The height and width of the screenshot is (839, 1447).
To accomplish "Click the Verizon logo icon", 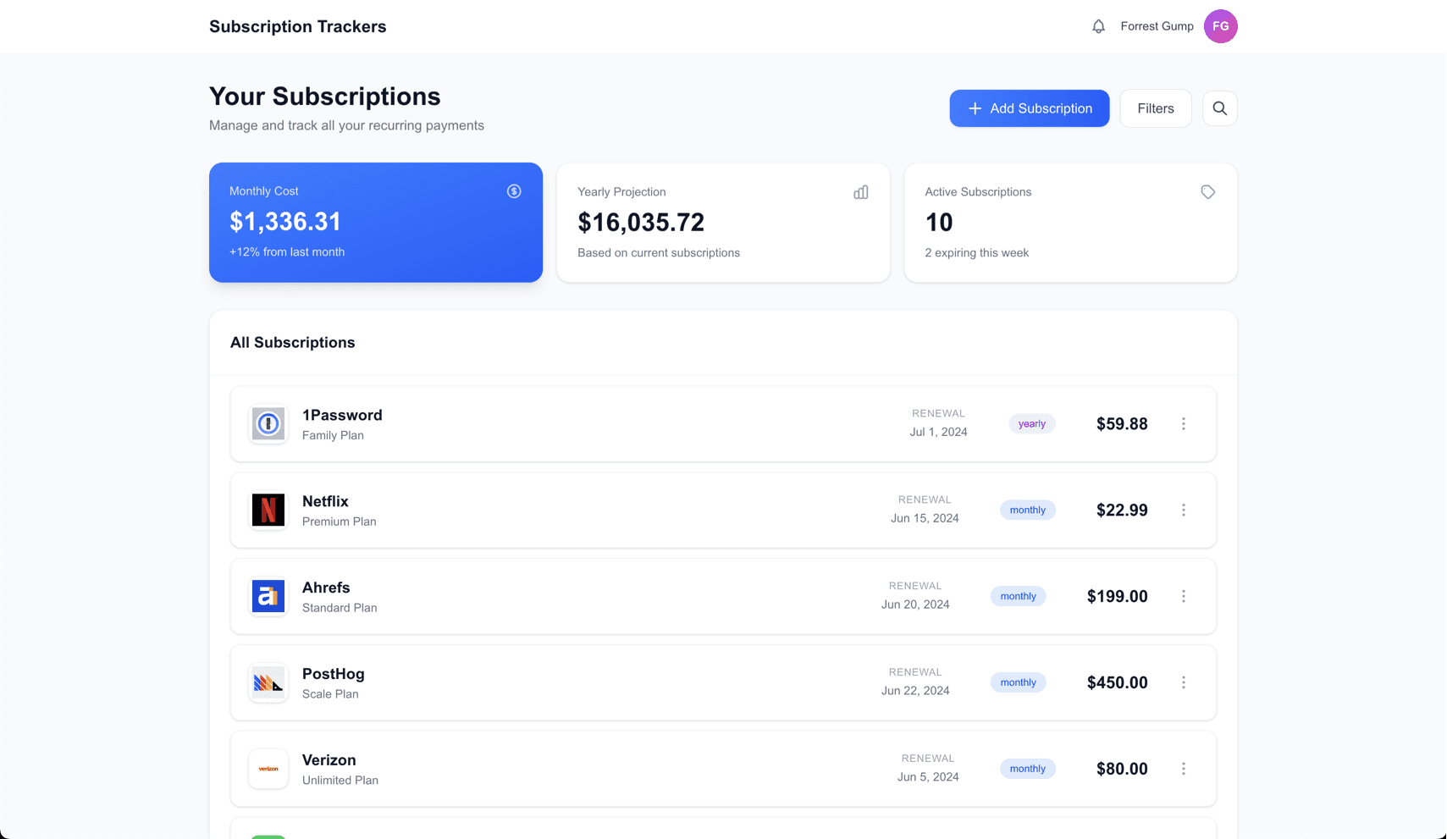I will [x=268, y=769].
